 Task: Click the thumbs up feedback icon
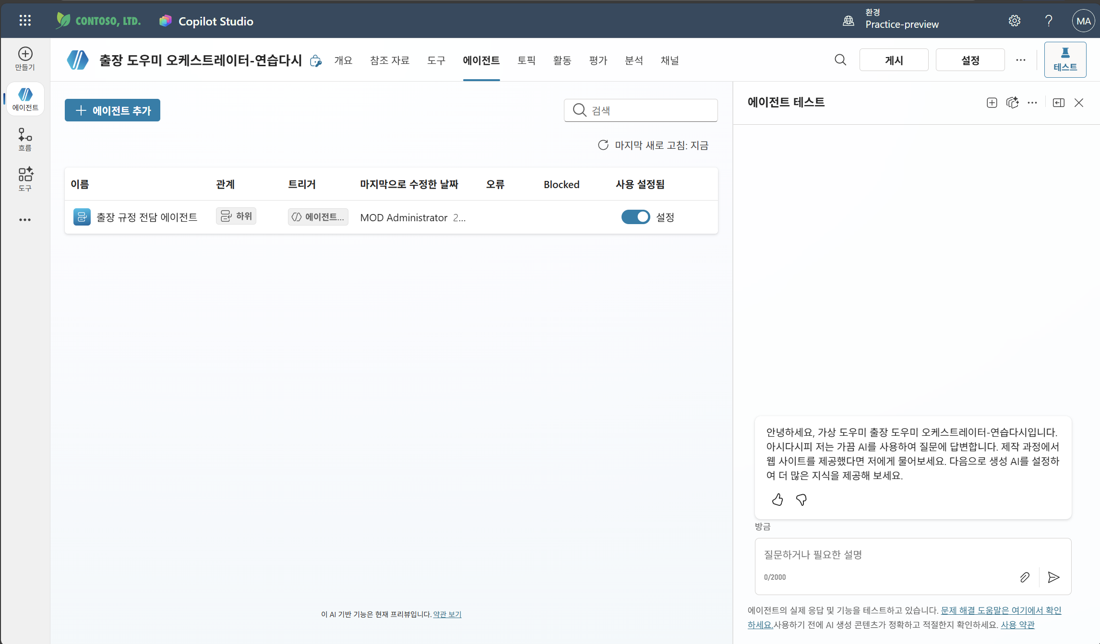pos(777,500)
